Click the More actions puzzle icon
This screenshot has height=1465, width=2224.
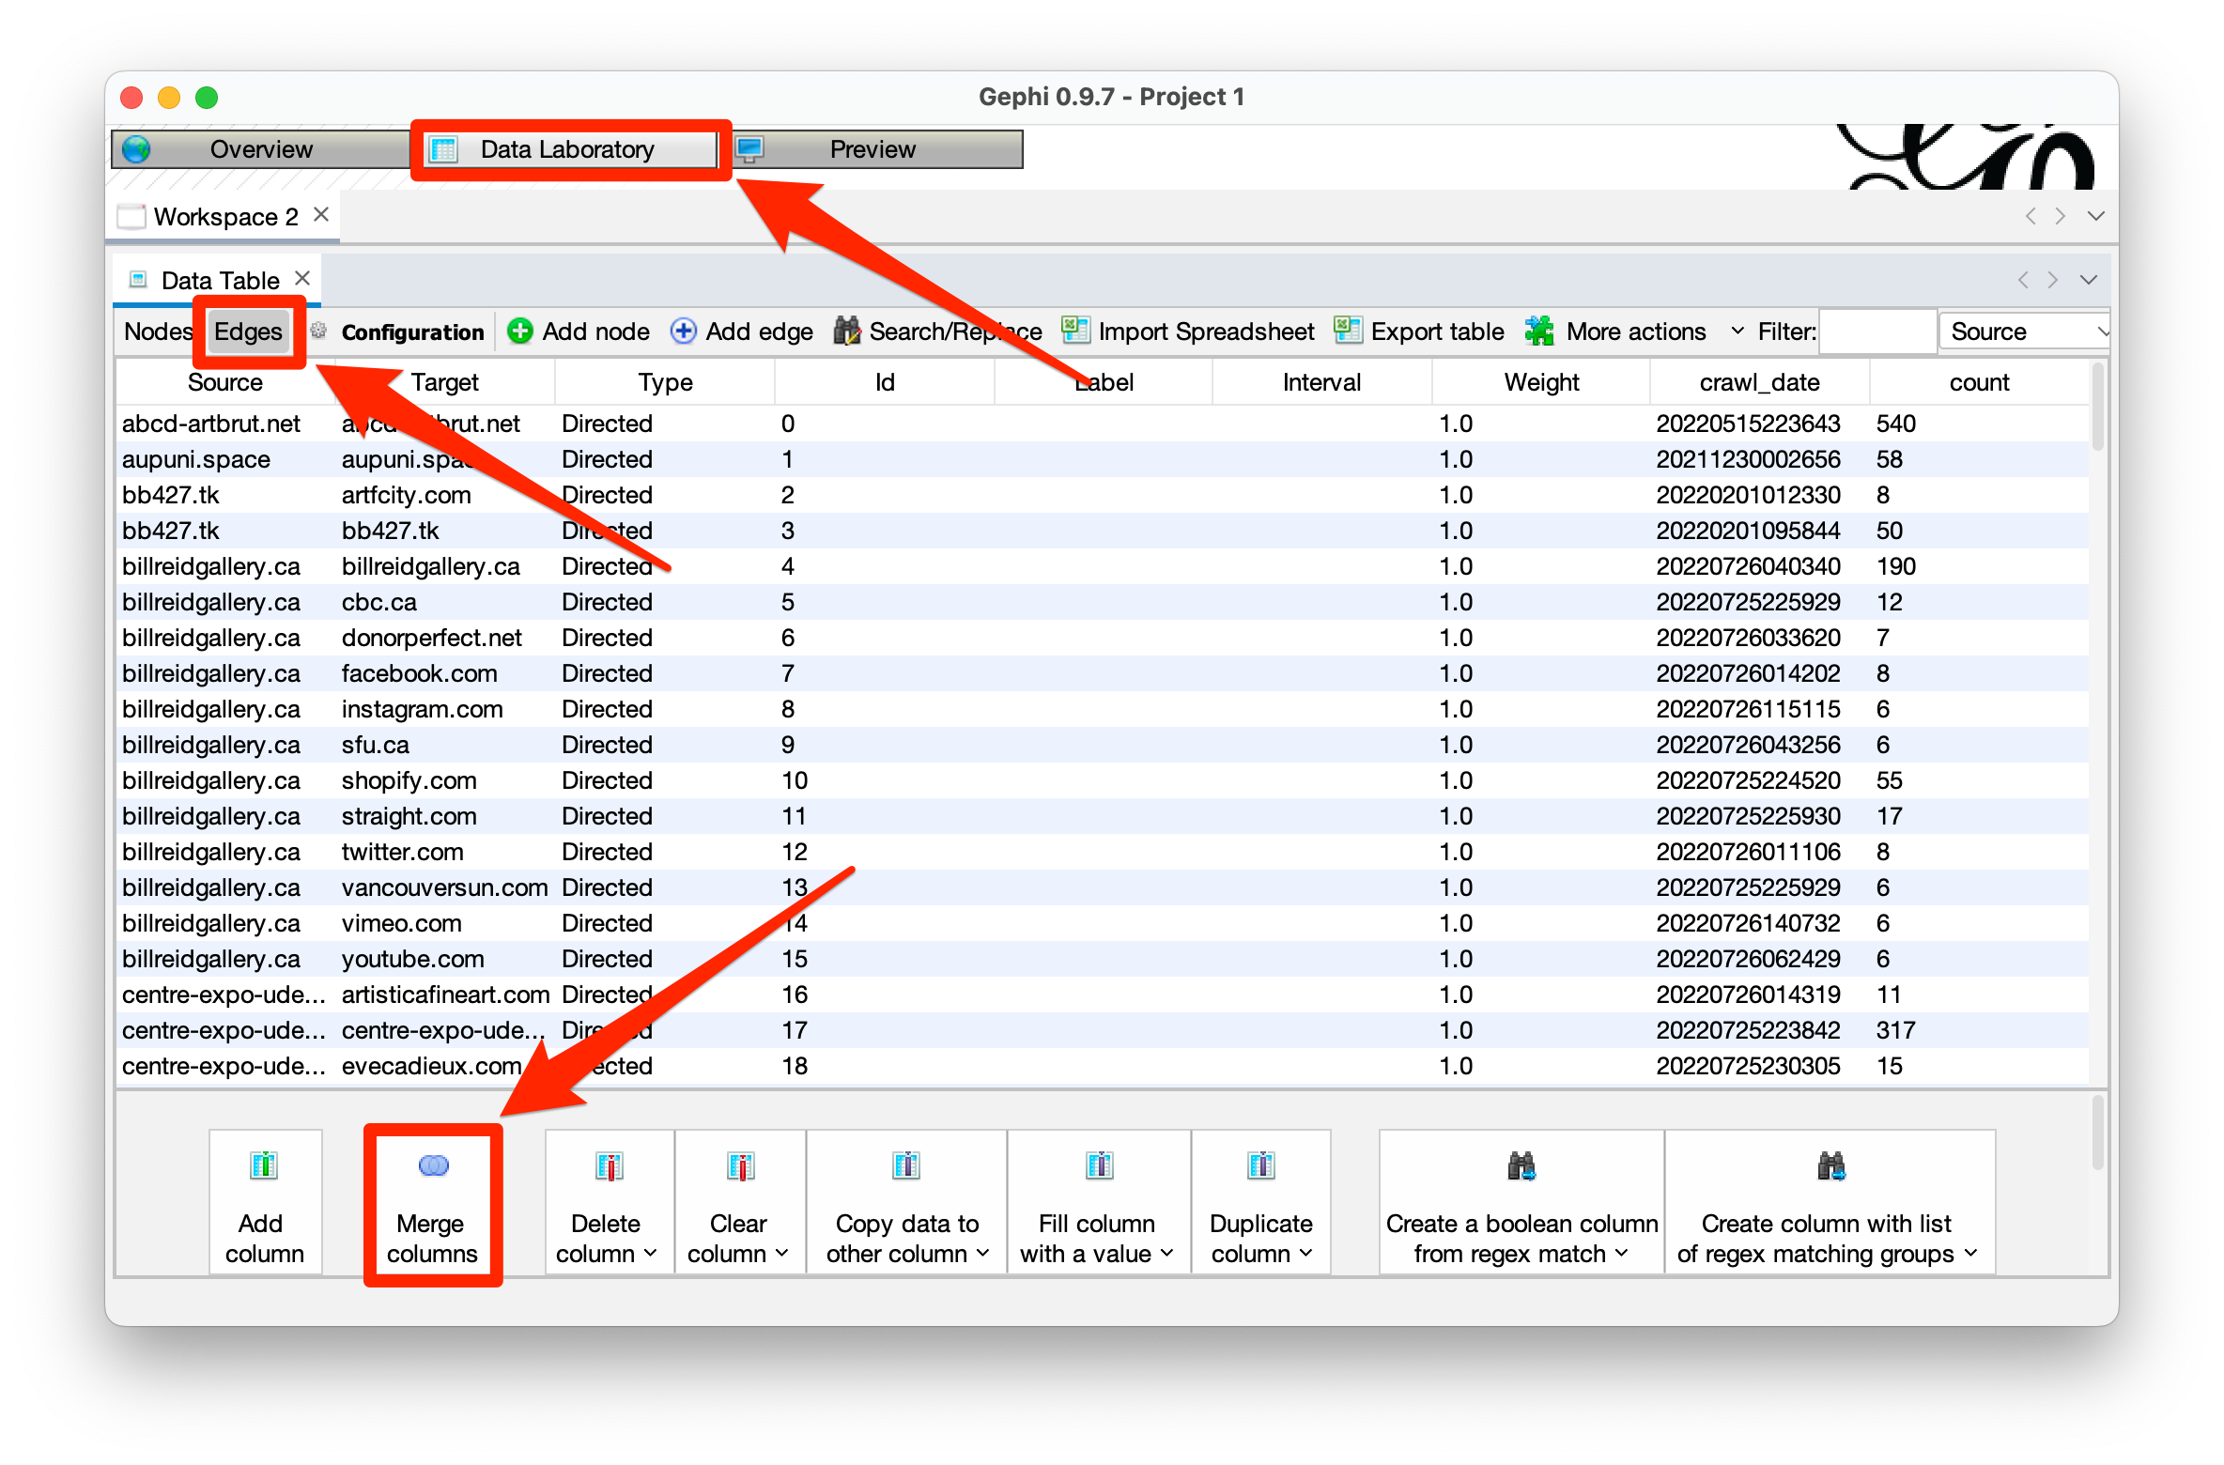click(1539, 331)
